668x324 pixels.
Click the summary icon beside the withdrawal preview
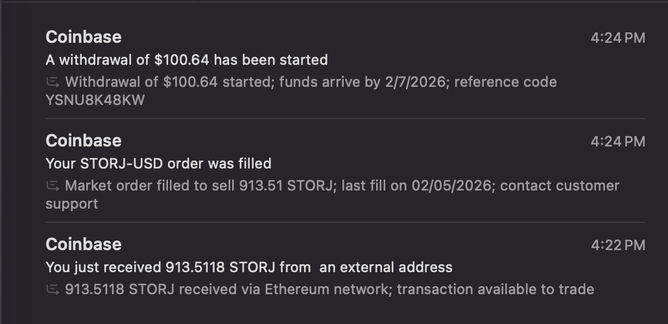click(x=53, y=82)
